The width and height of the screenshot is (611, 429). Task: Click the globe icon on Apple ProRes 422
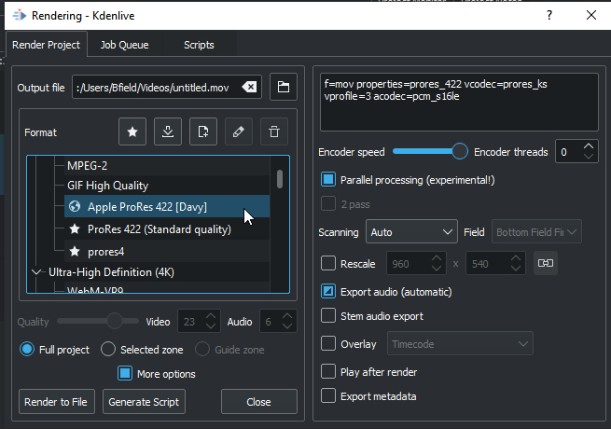point(75,206)
